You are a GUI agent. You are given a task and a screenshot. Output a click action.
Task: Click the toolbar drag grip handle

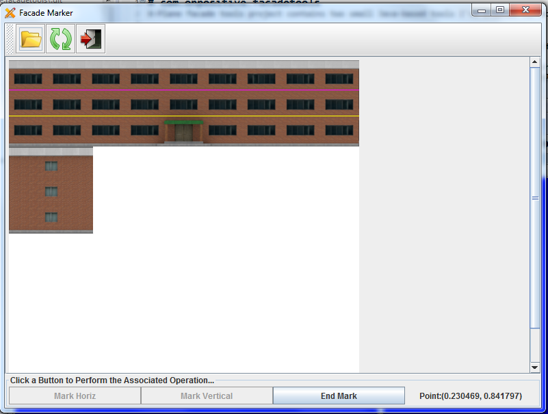[x=10, y=39]
